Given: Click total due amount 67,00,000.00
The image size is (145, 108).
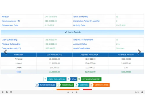Looking at the screenshot, I should pyautogui.click(x=55, y=72).
